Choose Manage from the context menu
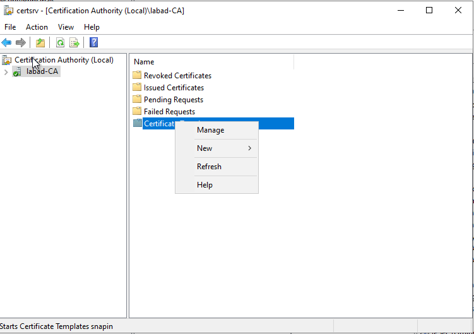474x334 pixels. (x=210, y=130)
